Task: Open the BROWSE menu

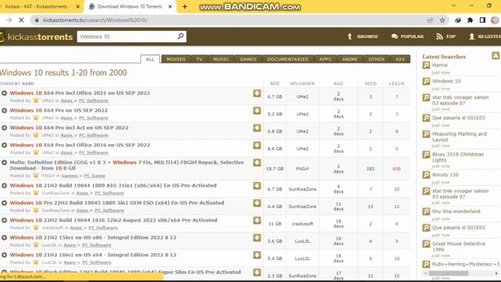Action: tap(362, 37)
